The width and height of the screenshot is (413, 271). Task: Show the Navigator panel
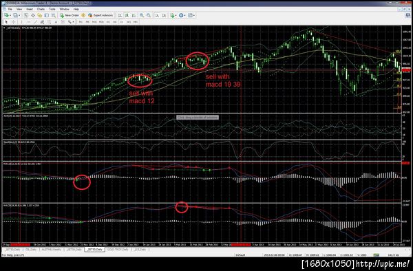tap(39, 15)
